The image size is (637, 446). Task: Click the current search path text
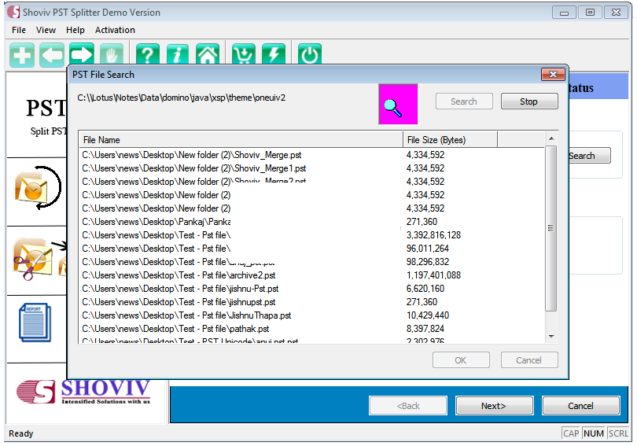pyautogui.click(x=181, y=98)
